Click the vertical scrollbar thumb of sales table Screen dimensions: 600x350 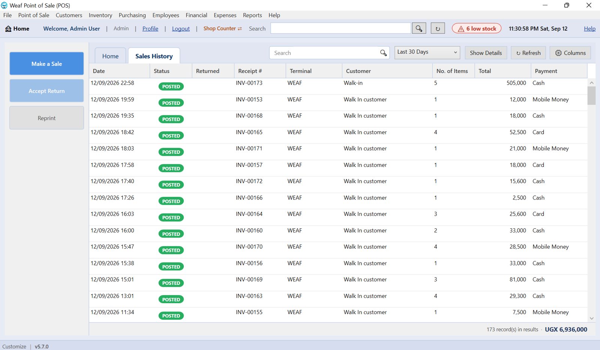[x=591, y=95]
